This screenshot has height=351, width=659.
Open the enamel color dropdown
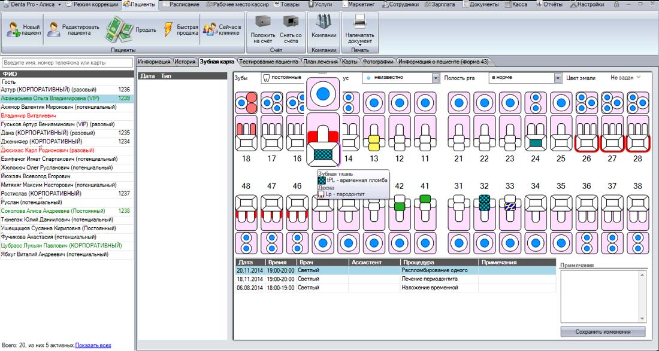point(626,78)
